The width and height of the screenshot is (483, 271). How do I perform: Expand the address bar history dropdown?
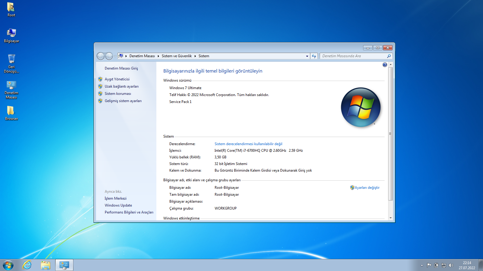307,56
